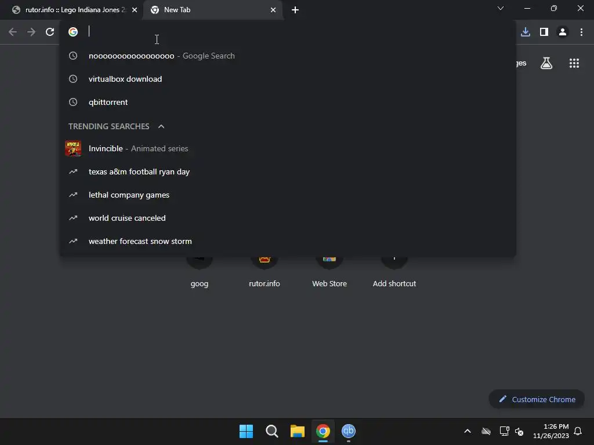Show hidden system tray icons
Screen dimensions: 594x445
[x=468, y=431]
